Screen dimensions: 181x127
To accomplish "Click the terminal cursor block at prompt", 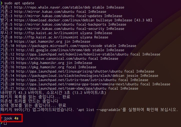I will coord(5,123).
